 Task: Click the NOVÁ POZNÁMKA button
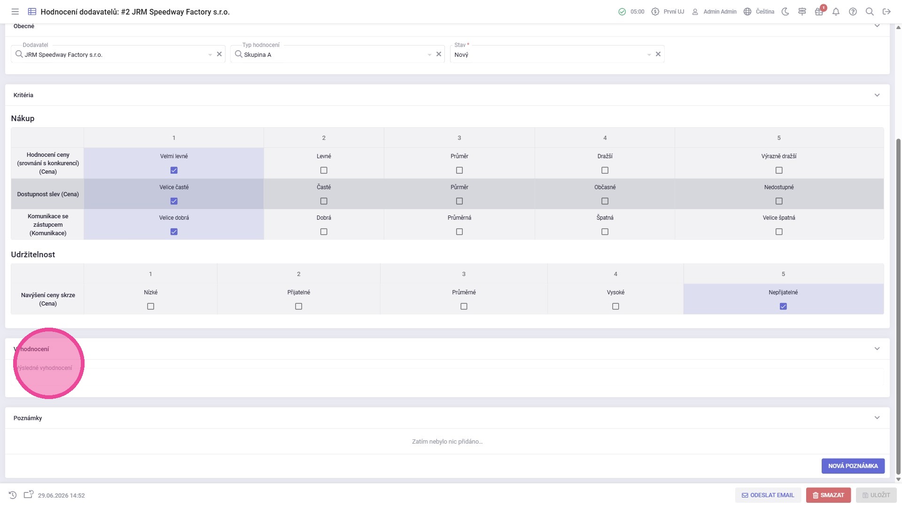coord(853,466)
